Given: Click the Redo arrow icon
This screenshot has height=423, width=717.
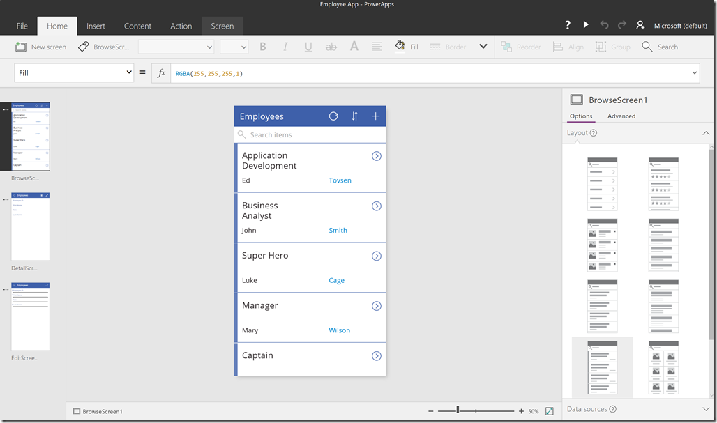Looking at the screenshot, I should tap(622, 25).
